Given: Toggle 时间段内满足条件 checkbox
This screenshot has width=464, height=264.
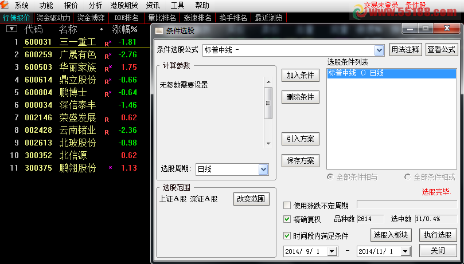Looking at the screenshot, I should click(x=287, y=235).
